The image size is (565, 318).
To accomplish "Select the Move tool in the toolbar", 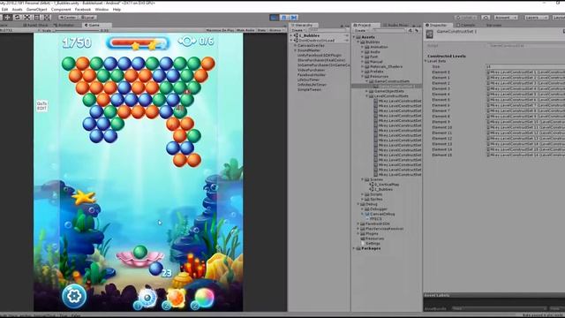I will pos(7,18).
